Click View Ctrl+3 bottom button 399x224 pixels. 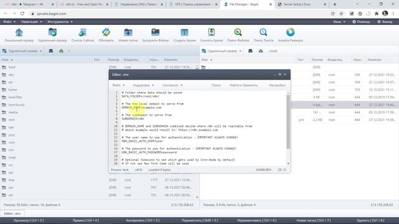tap(29, 220)
